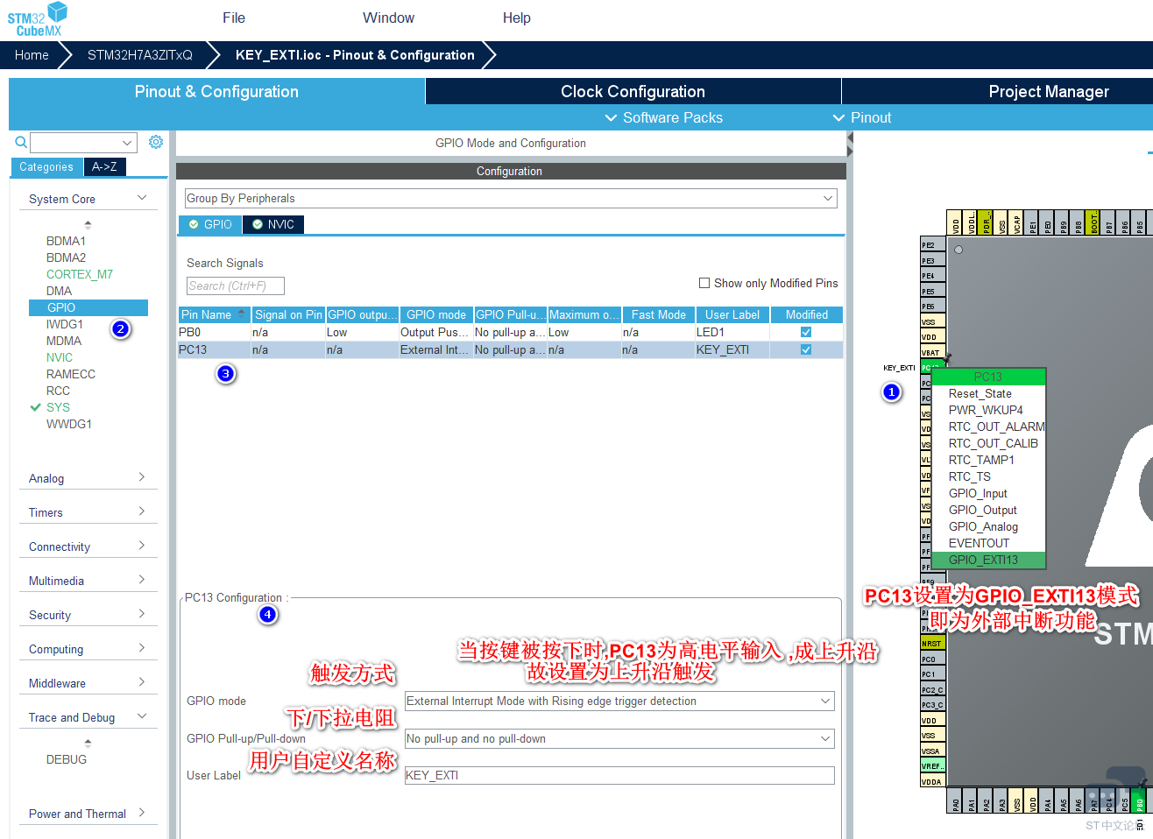Image resolution: width=1153 pixels, height=839 pixels.
Task: Click the green PB0 pin on the chip
Action: [x=1139, y=801]
